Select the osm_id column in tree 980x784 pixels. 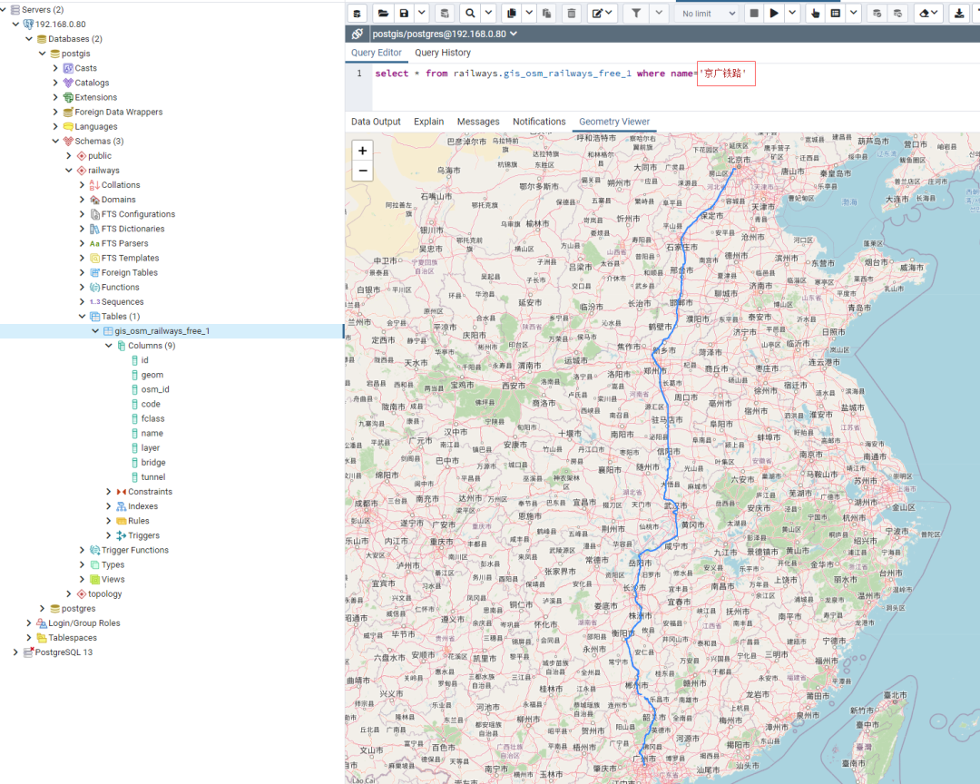(155, 389)
